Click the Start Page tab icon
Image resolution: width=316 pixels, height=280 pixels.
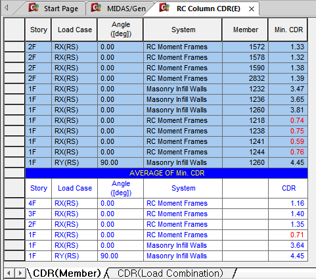(x=34, y=8)
